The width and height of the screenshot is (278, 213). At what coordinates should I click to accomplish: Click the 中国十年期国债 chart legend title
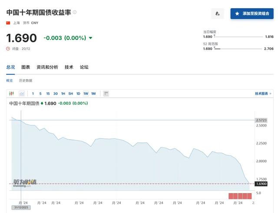[24, 103]
